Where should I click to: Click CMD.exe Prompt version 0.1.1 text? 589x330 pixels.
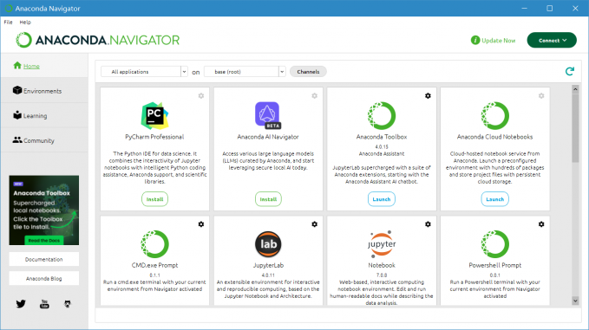[154, 275]
